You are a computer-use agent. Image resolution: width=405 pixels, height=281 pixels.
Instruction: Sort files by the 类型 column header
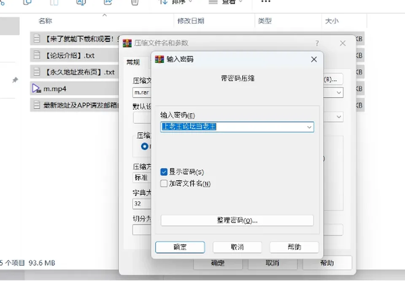click(x=265, y=21)
